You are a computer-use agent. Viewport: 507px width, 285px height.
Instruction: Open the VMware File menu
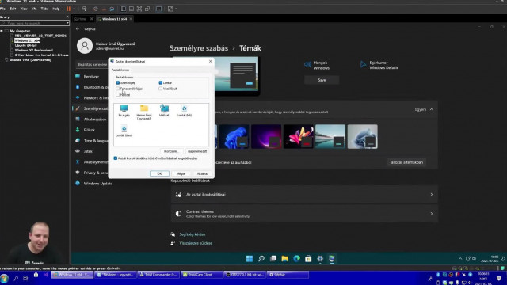pos(2,9)
